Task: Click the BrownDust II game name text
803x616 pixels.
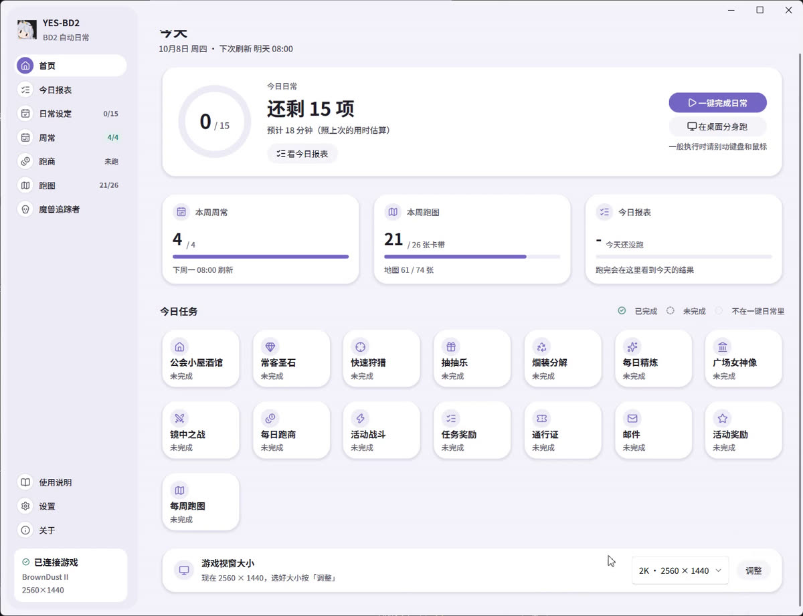Action: [x=46, y=577]
